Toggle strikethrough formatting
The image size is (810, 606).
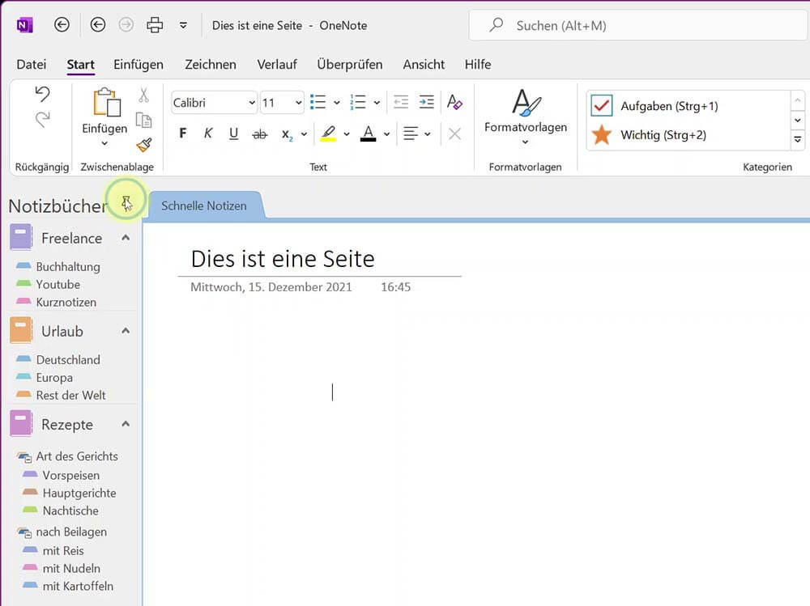click(259, 134)
